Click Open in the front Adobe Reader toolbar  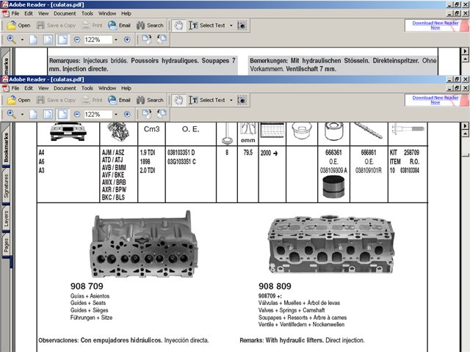[x=18, y=100]
